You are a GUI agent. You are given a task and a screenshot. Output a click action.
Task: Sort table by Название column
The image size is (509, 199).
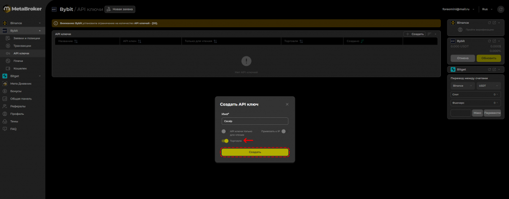click(76, 42)
